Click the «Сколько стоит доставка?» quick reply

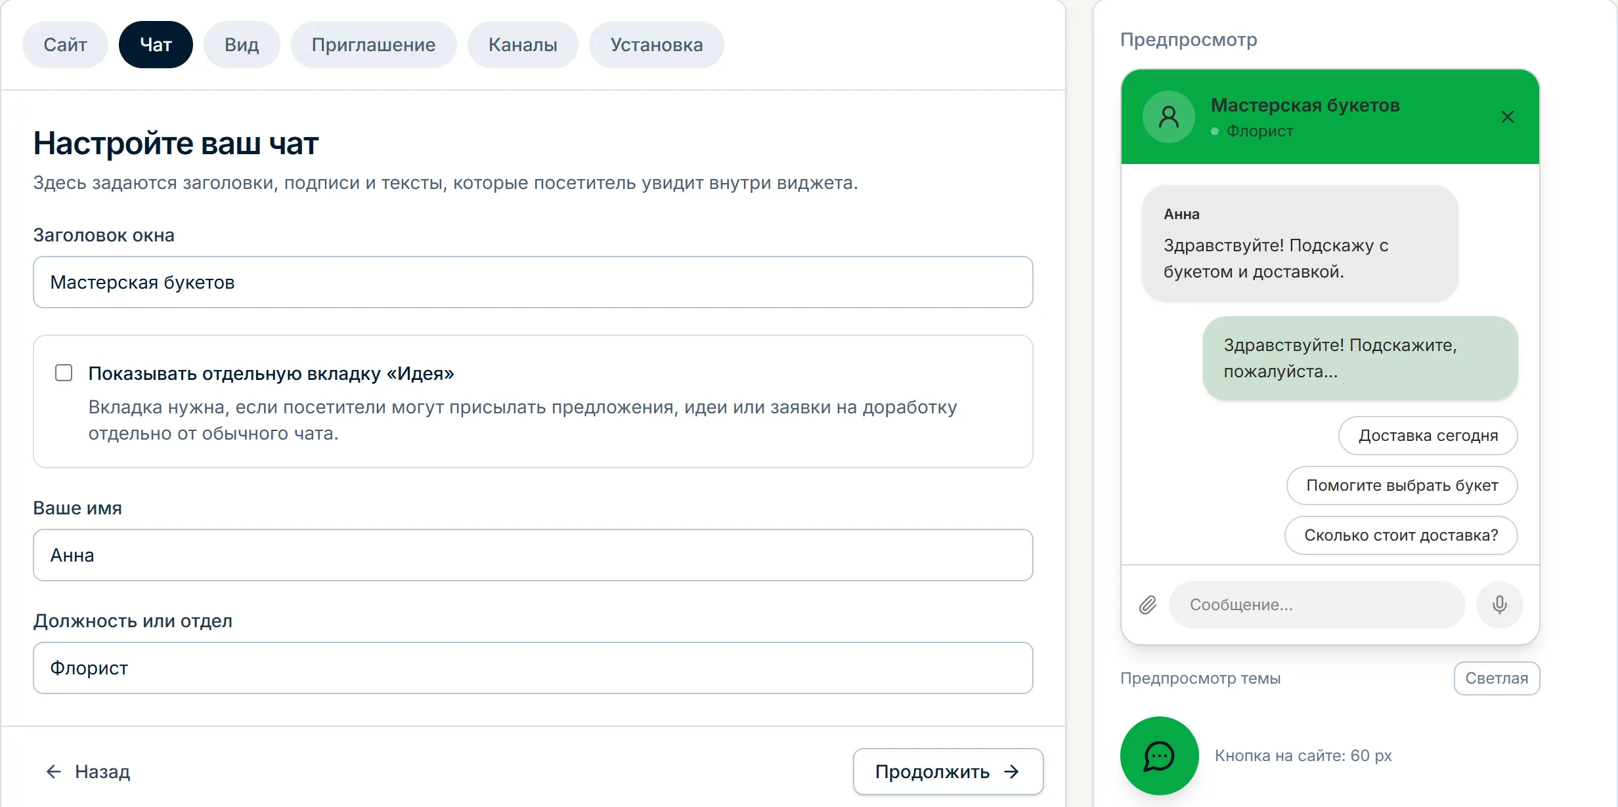[1401, 535]
